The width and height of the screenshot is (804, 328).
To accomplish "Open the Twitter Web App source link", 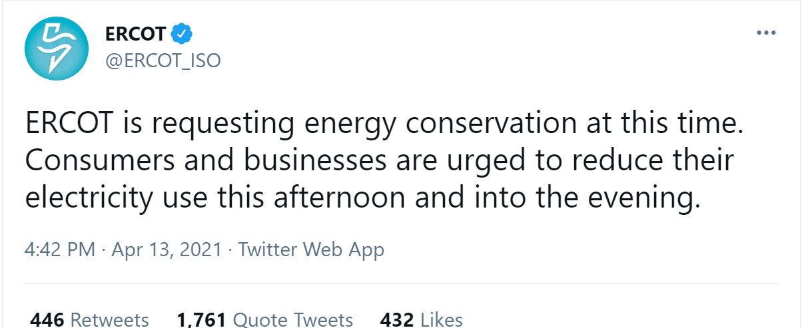I will click(311, 250).
